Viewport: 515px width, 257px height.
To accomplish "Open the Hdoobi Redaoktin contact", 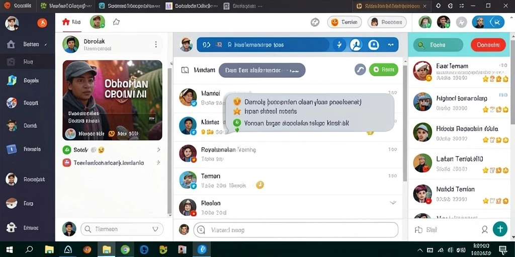I will tap(459, 133).
